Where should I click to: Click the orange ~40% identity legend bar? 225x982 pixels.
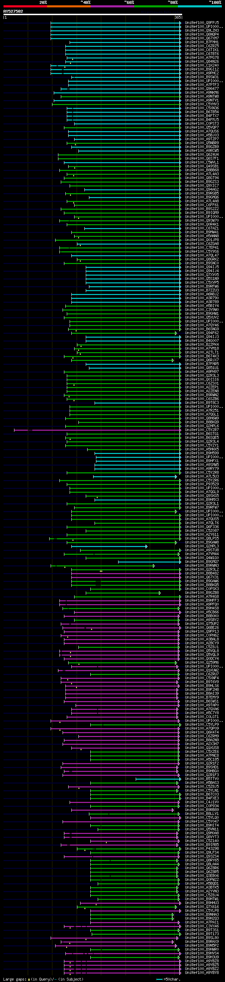(69, 6)
